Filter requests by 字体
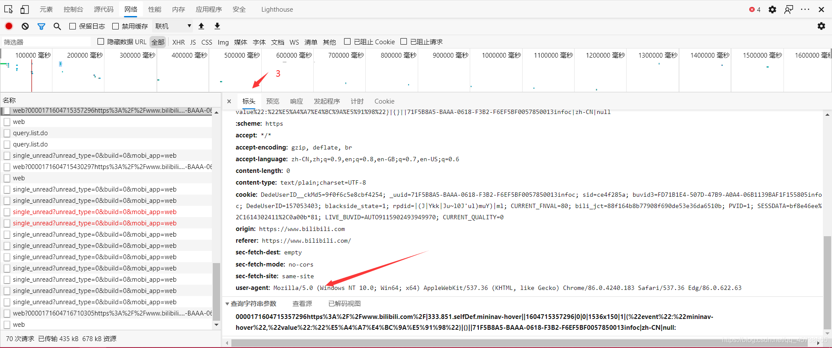832x348 pixels. coord(259,42)
